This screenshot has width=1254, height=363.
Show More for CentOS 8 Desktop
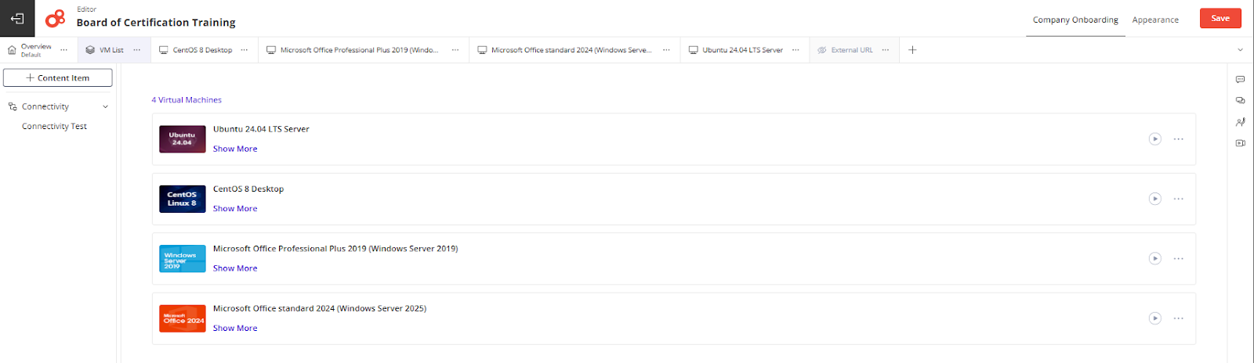pos(235,209)
